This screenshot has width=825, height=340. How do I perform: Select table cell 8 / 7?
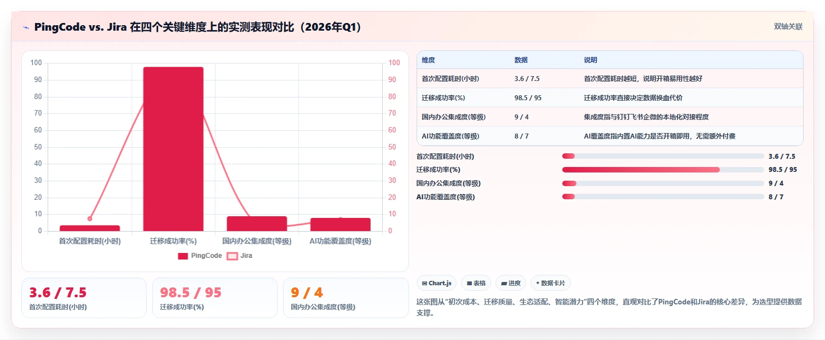[x=522, y=136]
